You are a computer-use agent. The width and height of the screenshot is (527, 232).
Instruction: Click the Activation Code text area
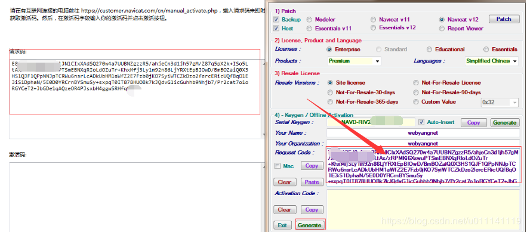click(x=423, y=210)
